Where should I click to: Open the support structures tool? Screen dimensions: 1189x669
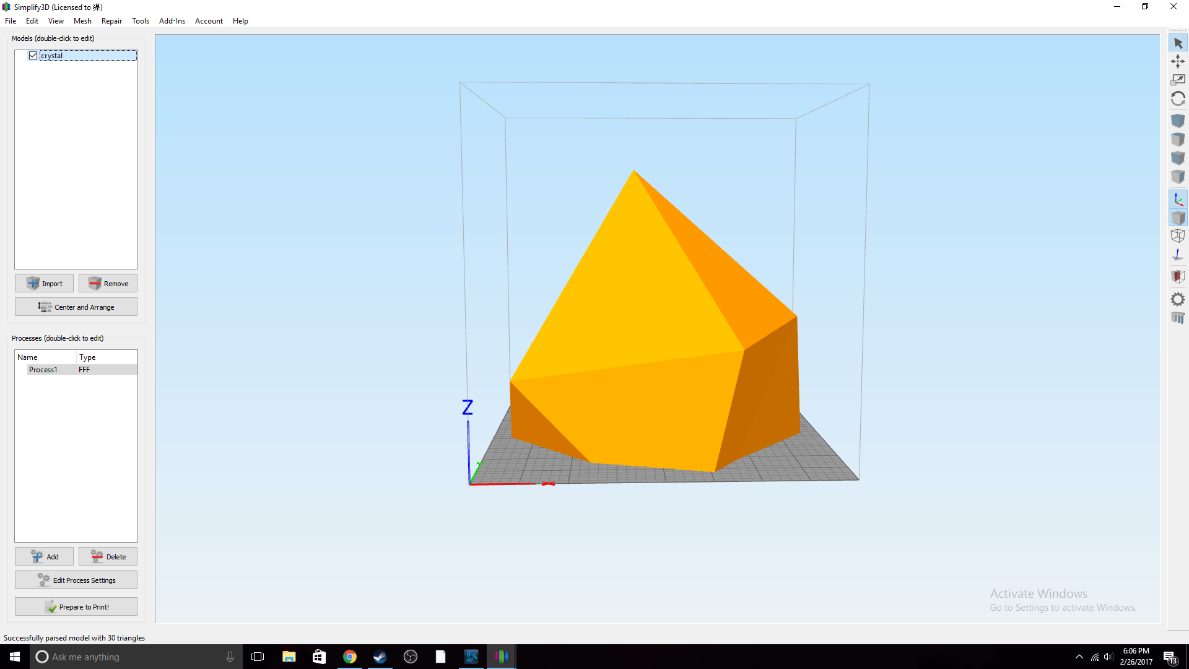tap(1178, 318)
